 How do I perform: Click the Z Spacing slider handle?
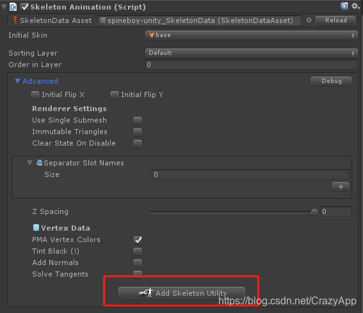tap(314, 212)
